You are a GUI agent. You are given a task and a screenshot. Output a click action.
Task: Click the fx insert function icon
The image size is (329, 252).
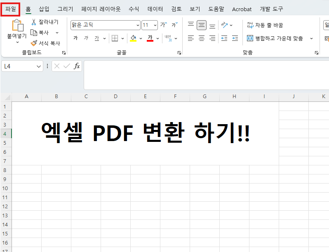(x=77, y=66)
